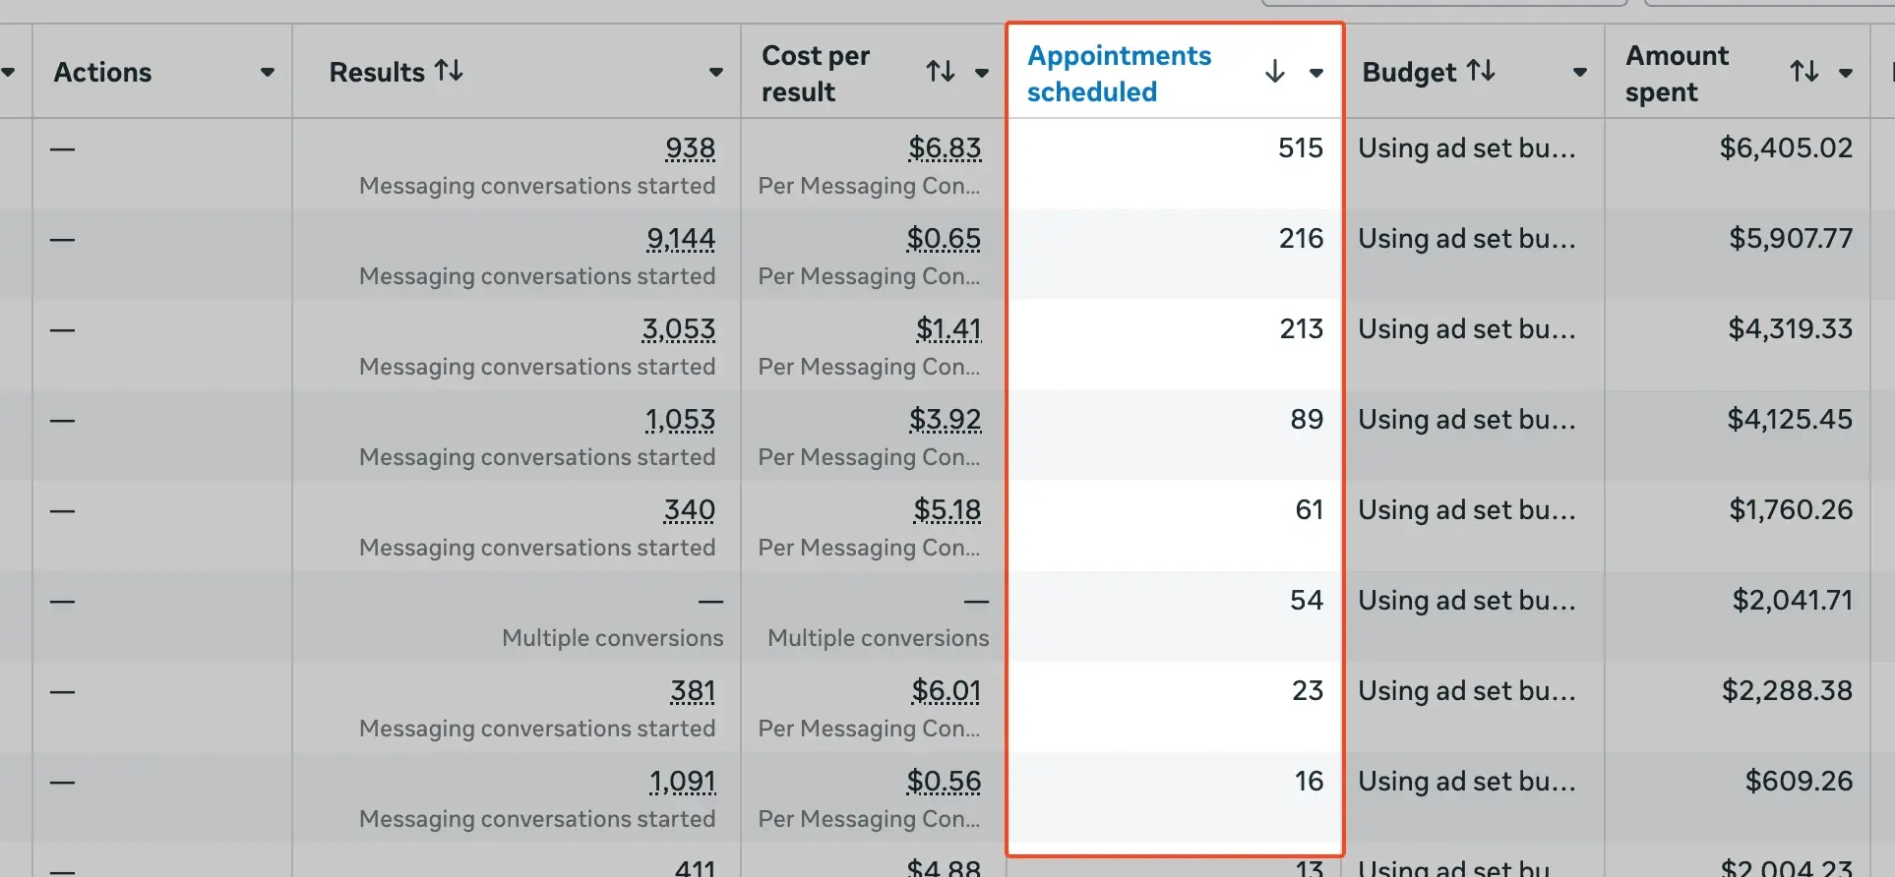
Task: Click the Cost per result header
Action: tap(815, 72)
